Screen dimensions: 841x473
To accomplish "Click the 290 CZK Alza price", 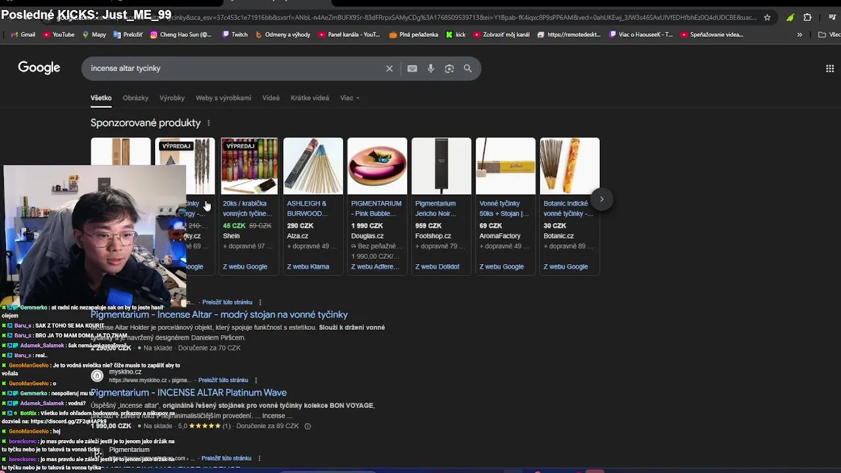I will (300, 226).
